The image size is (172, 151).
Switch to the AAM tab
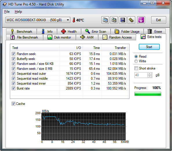[87, 37]
